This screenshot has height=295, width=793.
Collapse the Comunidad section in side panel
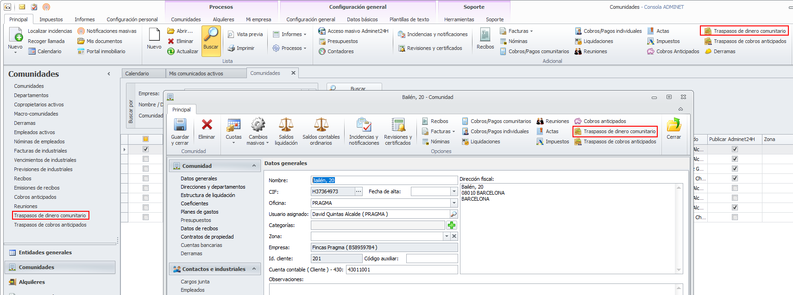[254, 166]
